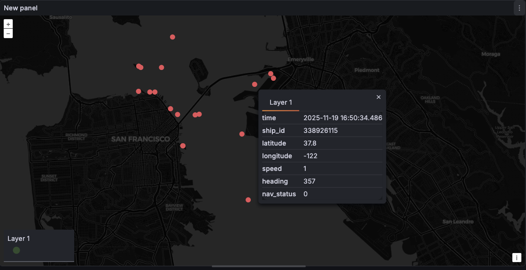Click the heading value 357

pyautogui.click(x=309, y=181)
